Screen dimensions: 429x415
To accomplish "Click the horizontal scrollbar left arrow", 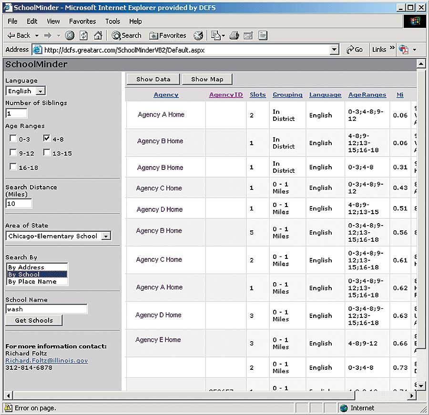I will pos(8,395).
